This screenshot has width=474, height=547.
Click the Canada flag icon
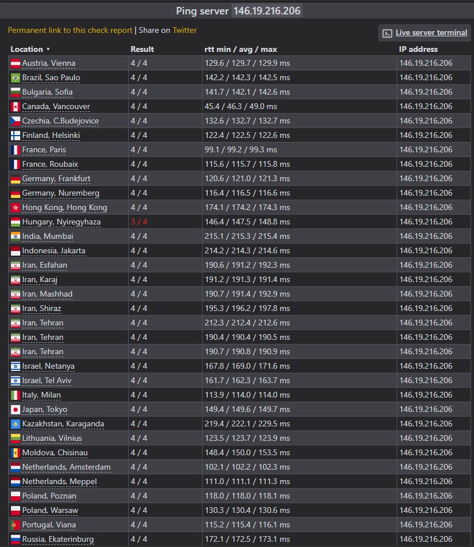click(16, 107)
